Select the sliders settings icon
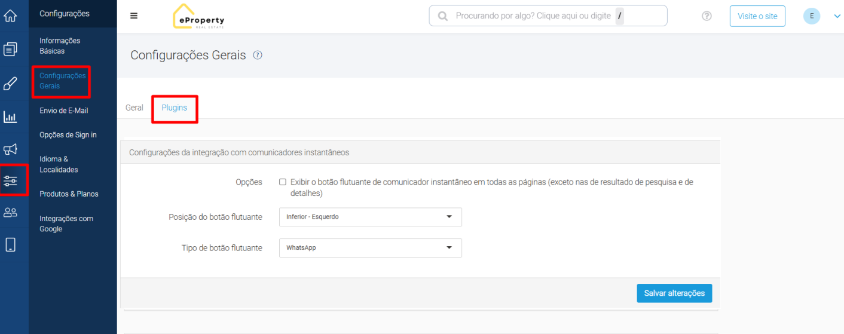Image resolution: width=844 pixels, height=334 pixels. point(10,180)
